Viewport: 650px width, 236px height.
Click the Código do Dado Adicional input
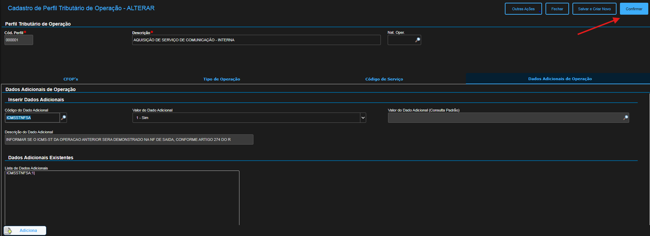[x=32, y=118]
